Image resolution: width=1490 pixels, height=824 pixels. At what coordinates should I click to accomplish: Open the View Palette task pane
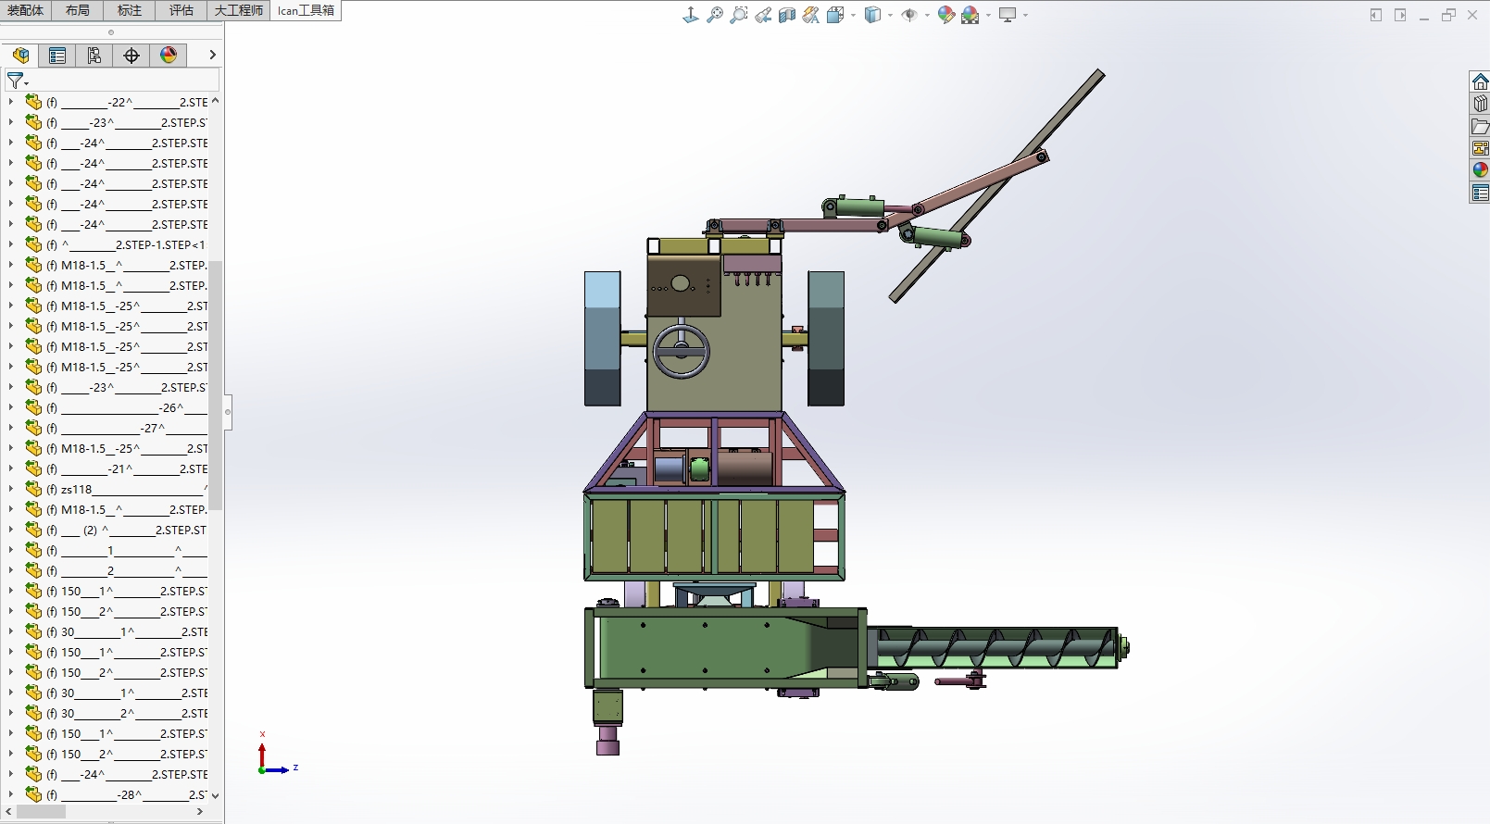point(1481,148)
